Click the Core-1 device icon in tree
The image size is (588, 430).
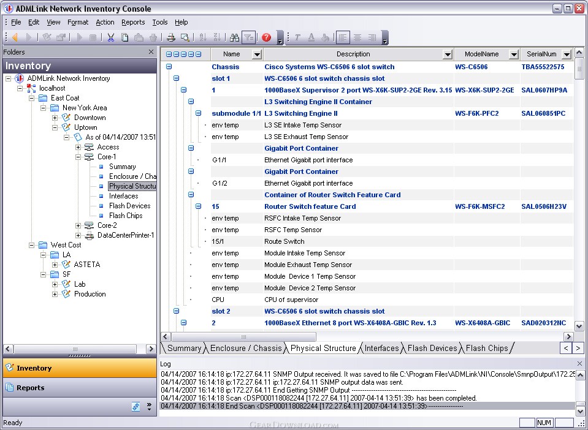pyautogui.click(x=89, y=157)
